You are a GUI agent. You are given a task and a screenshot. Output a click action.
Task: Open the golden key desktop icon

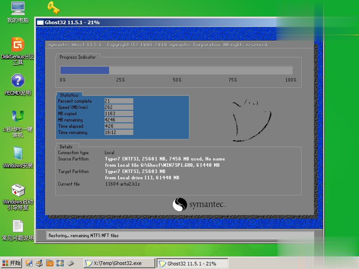tap(53, 8)
